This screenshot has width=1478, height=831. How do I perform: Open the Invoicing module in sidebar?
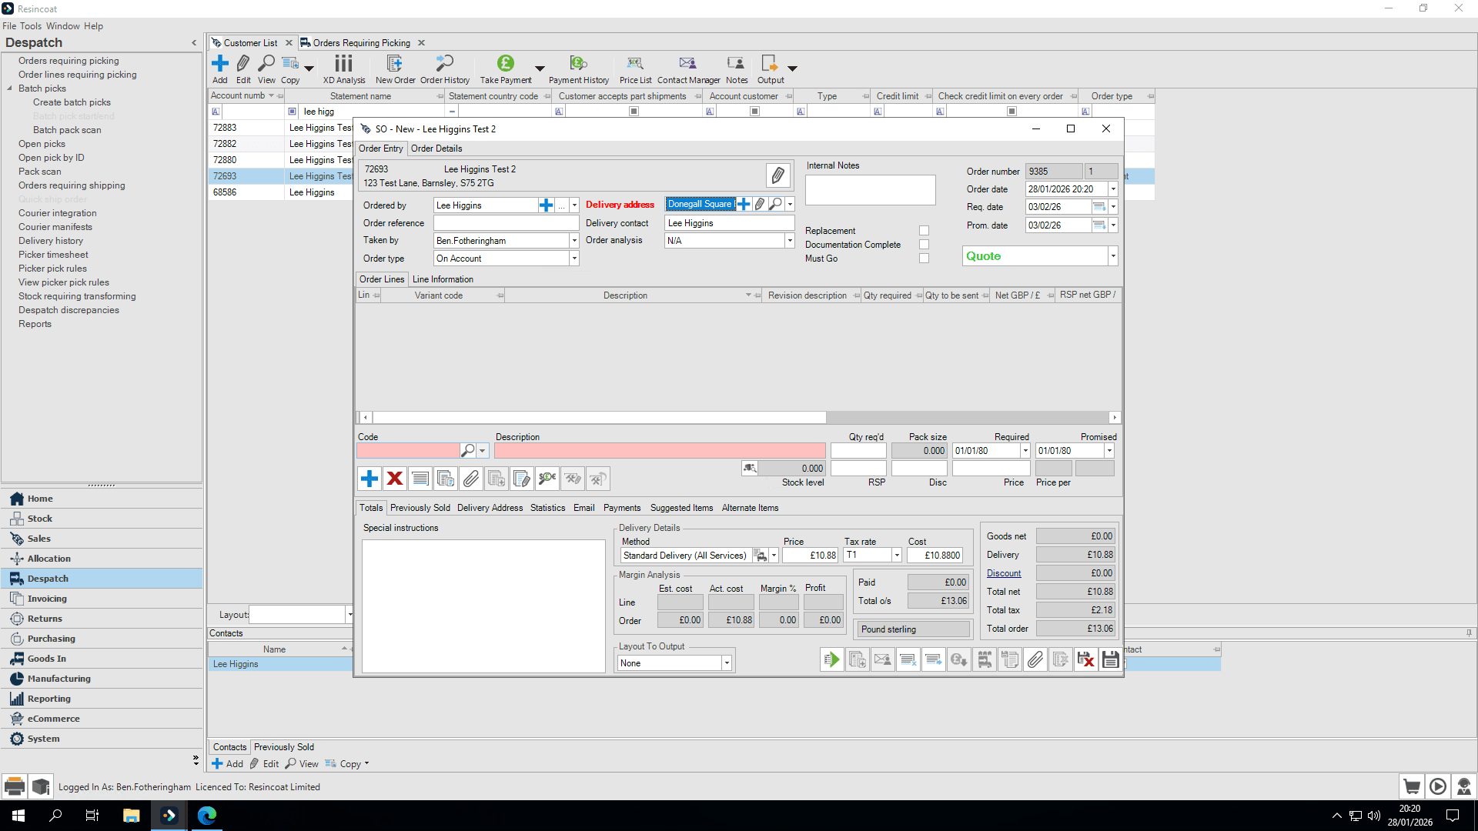(x=102, y=599)
